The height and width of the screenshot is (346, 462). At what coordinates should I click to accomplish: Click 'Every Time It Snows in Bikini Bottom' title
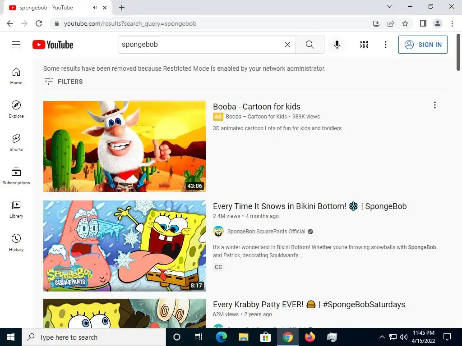[310, 206]
